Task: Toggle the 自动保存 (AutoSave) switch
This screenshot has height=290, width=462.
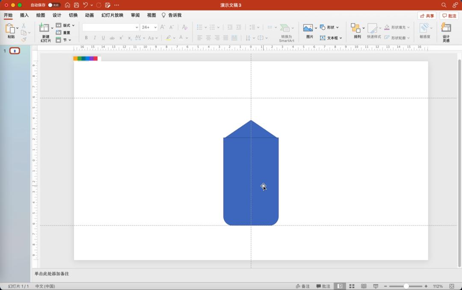Action: tap(53, 5)
